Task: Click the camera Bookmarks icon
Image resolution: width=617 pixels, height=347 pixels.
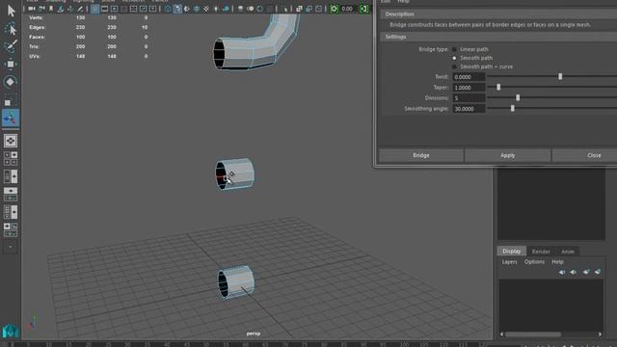Action: coord(51,9)
